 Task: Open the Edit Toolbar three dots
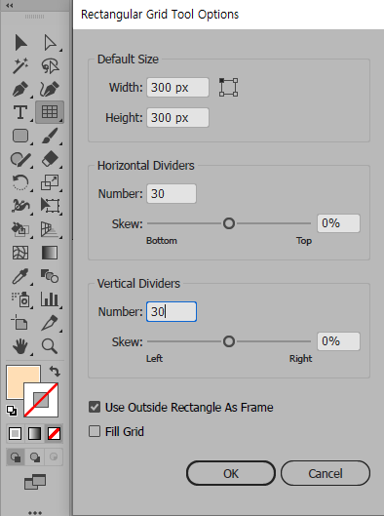(35, 512)
